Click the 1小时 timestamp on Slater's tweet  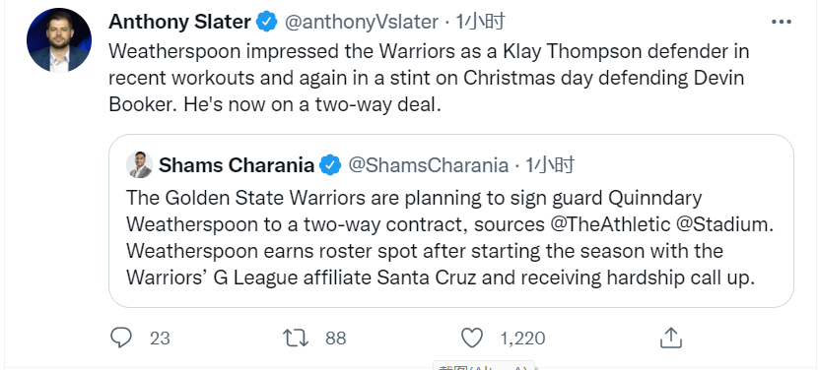coord(480,22)
